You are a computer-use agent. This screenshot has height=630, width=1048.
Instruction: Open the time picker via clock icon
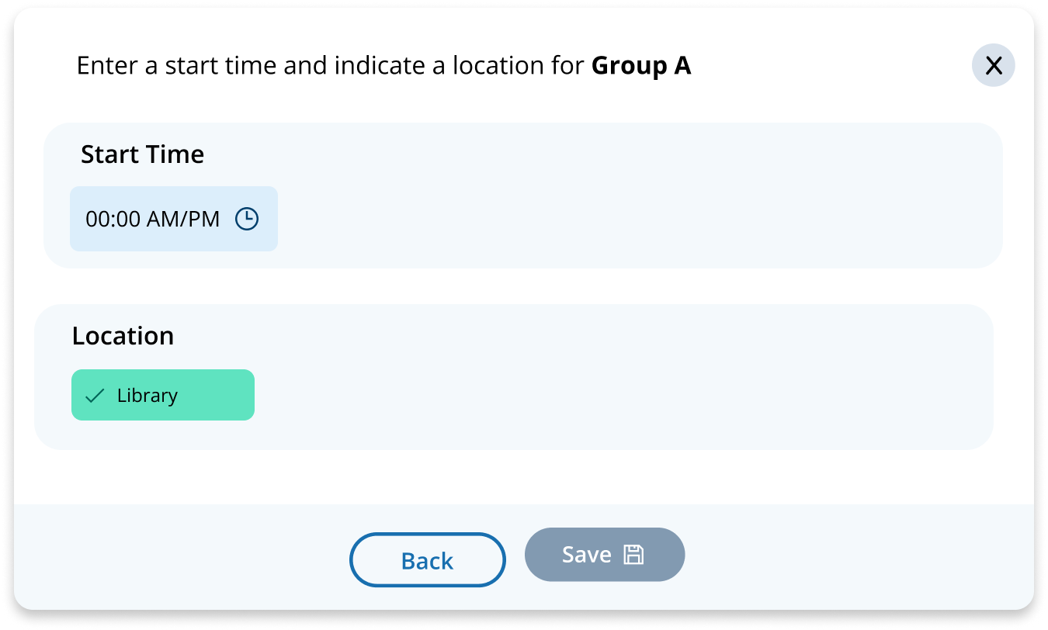click(247, 219)
